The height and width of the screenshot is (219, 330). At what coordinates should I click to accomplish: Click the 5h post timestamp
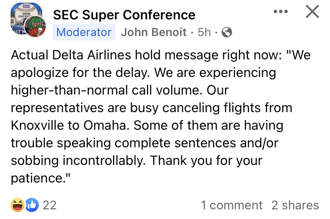pyautogui.click(x=204, y=32)
